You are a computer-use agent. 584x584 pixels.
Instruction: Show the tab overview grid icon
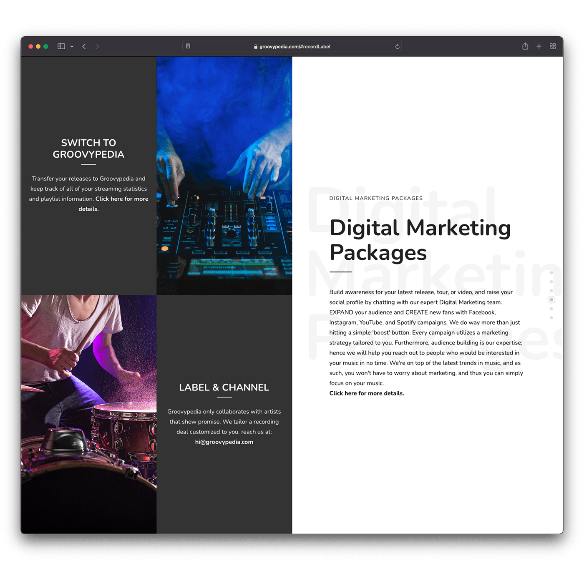tap(553, 46)
